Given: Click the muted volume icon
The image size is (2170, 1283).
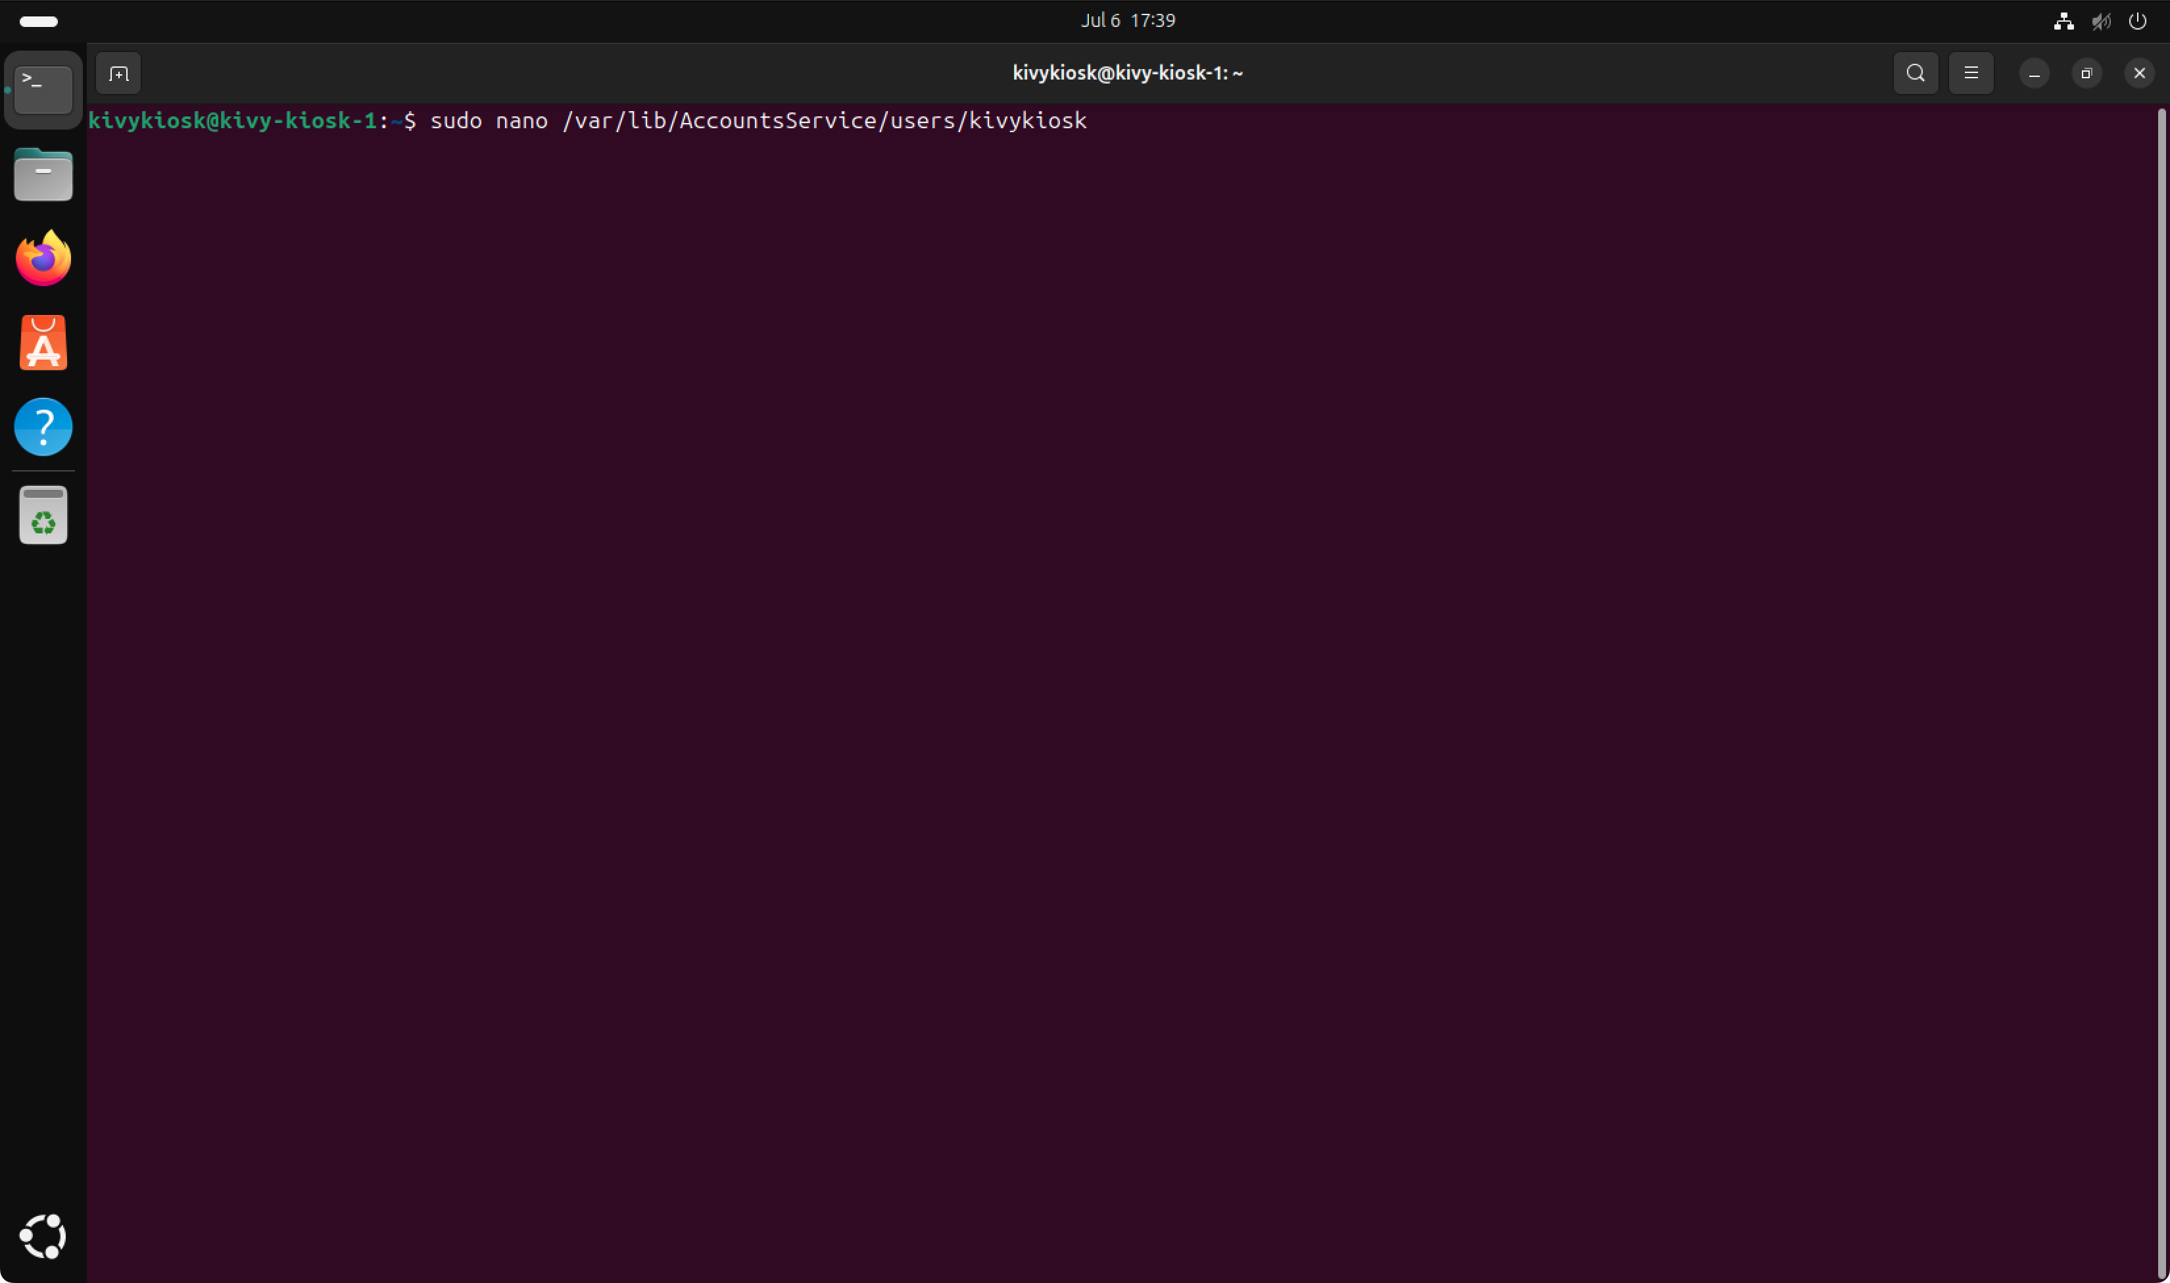Looking at the screenshot, I should coord(2101,22).
